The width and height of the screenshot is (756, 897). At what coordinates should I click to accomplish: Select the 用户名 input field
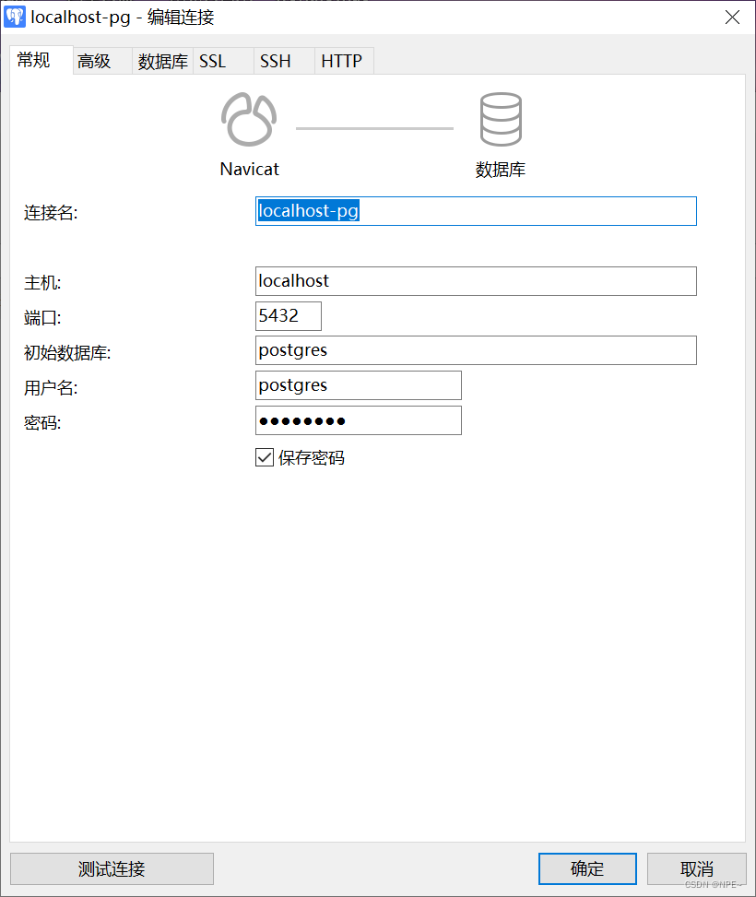(358, 384)
